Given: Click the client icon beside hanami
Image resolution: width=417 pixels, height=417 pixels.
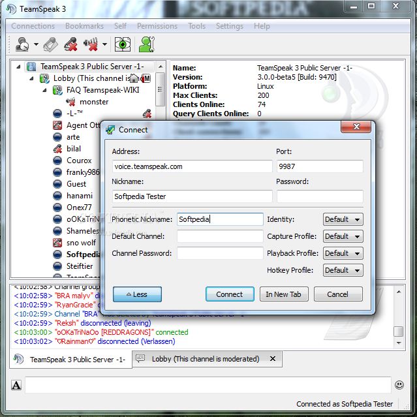Looking at the screenshot, I should pos(57,196).
